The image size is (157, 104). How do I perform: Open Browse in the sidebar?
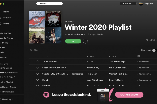pyautogui.click(x=7, y=18)
